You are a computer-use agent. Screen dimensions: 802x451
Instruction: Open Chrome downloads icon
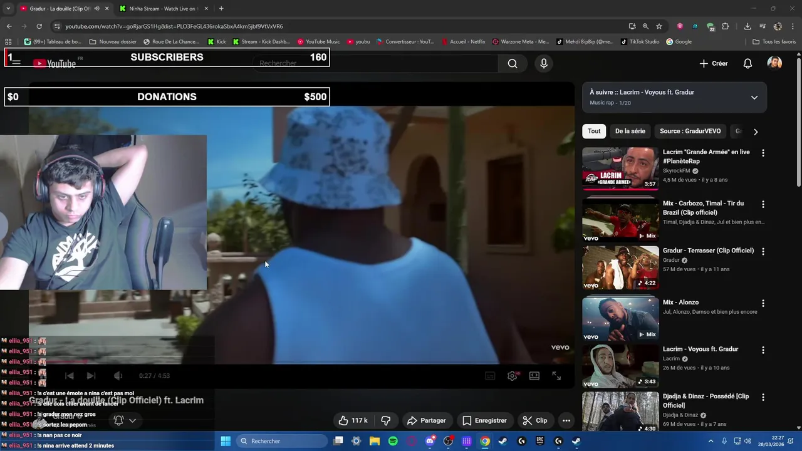[747, 26]
